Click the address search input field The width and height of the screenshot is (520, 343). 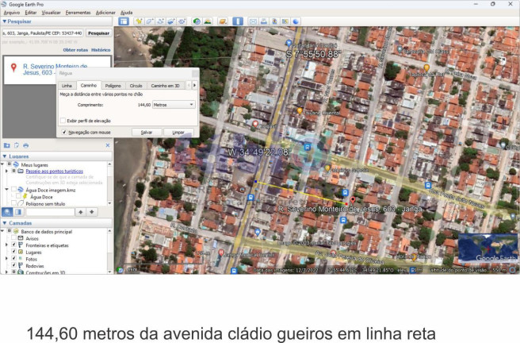[x=43, y=33]
